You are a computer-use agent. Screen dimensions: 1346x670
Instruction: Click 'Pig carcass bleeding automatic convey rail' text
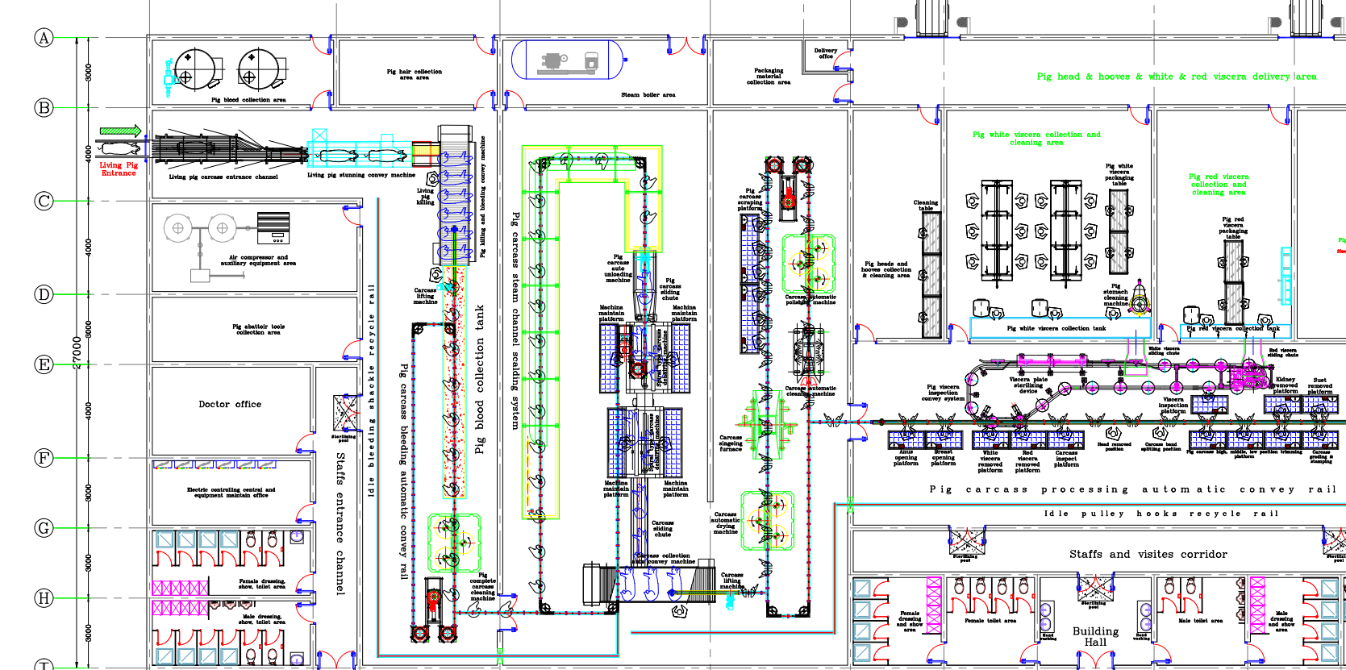(403, 471)
